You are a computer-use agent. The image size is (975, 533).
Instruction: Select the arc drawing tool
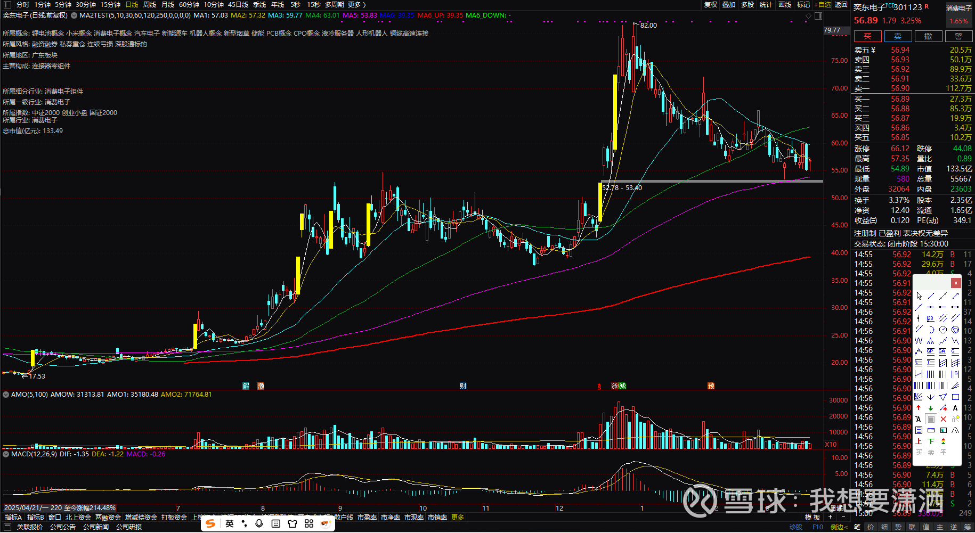931,330
